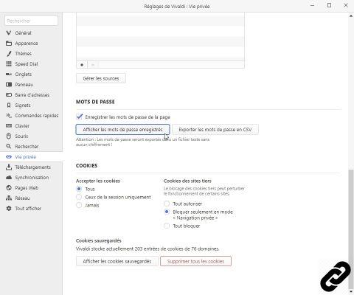Select Tous for accepting cookies
The image size is (354, 295).
pyautogui.click(x=79, y=189)
